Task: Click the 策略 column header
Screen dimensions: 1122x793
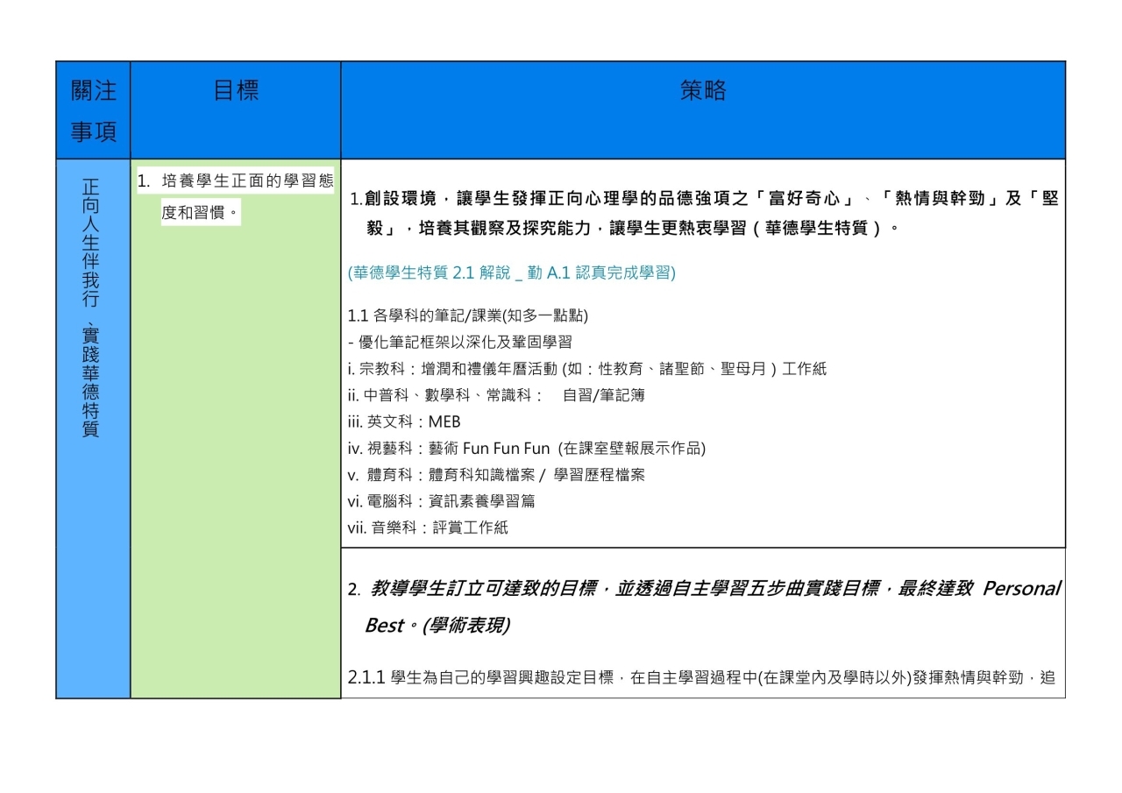Action: point(703,90)
